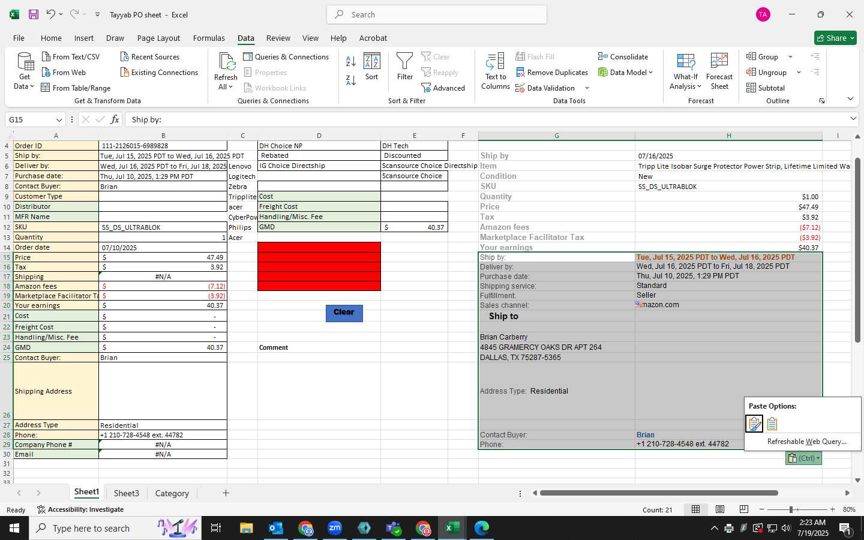This screenshot has width=864, height=540.
Task: Open Microsoft Edge in the taskbar
Action: click(482, 528)
